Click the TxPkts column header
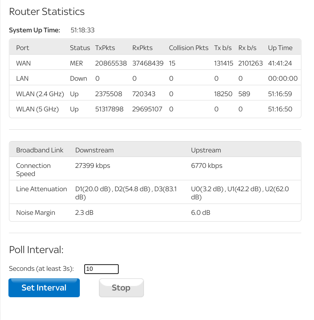This screenshot has height=320, width=314. coord(105,48)
